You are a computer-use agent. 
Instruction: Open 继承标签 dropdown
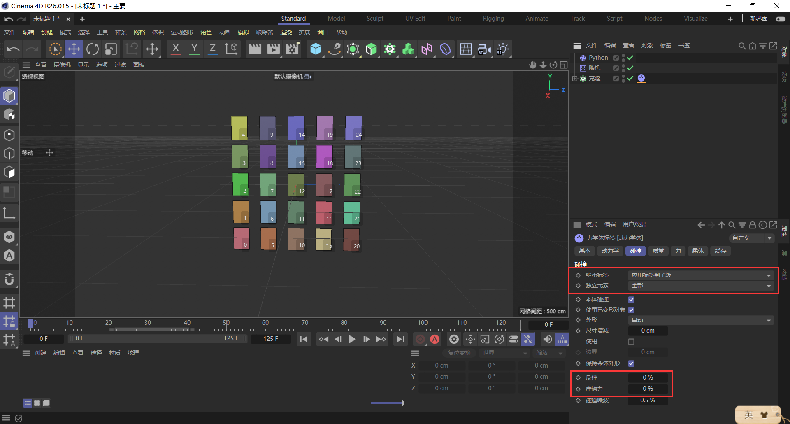[x=701, y=275]
